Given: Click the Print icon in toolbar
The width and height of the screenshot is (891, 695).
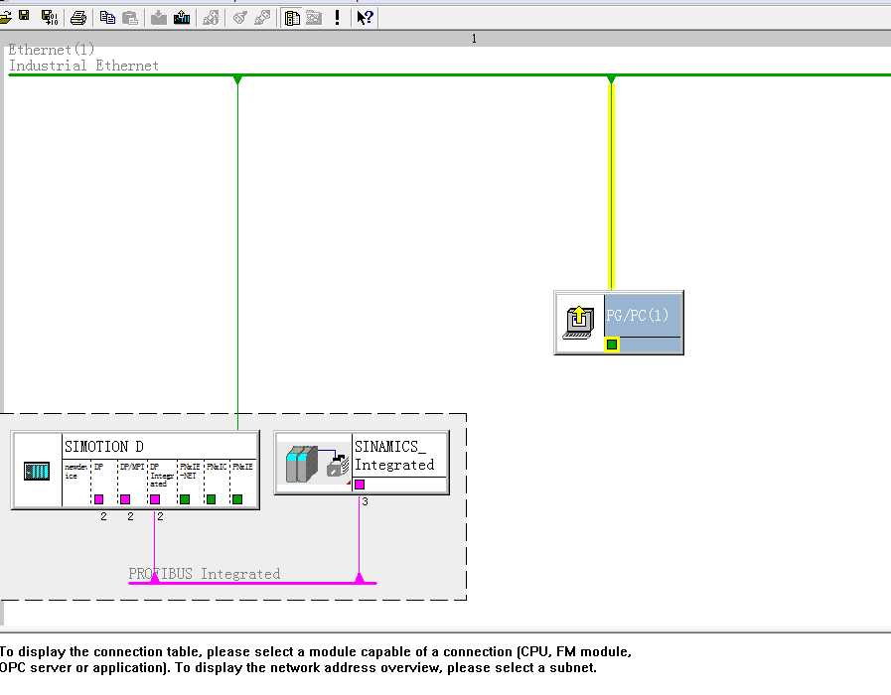Looking at the screenshot, I should (78, 18).
